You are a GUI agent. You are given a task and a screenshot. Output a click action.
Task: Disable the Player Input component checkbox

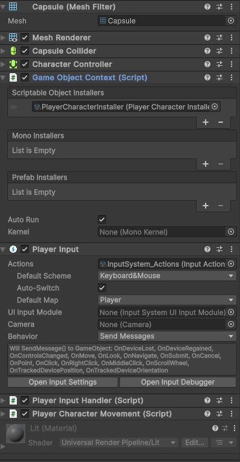[x=25, y=249]
